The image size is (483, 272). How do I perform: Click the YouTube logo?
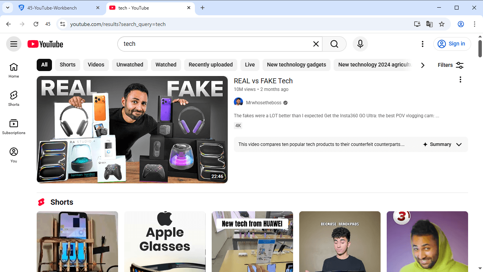(45, 44)
